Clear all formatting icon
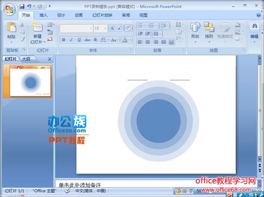Screen dimensions: 264x197 (x=128, y=28)
